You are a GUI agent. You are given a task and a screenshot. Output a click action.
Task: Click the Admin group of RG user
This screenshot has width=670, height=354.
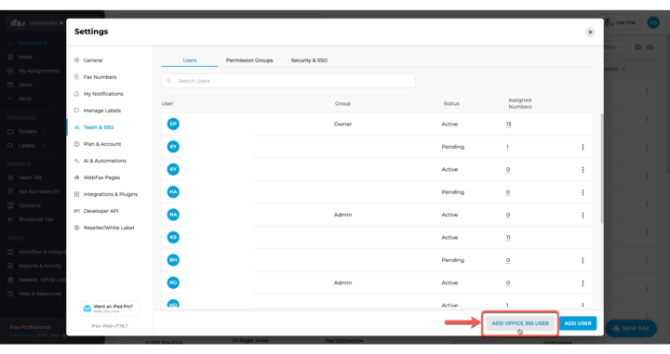342,282
